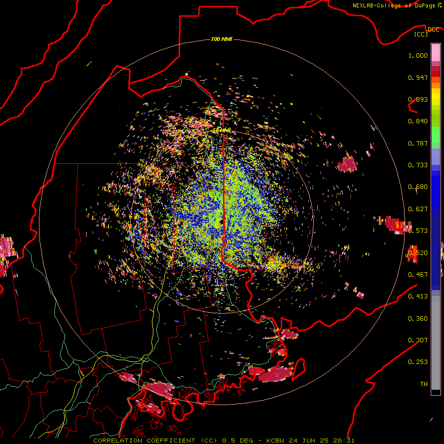
Task: Click the [CC] label above the color bar
Action: [421, 34]
